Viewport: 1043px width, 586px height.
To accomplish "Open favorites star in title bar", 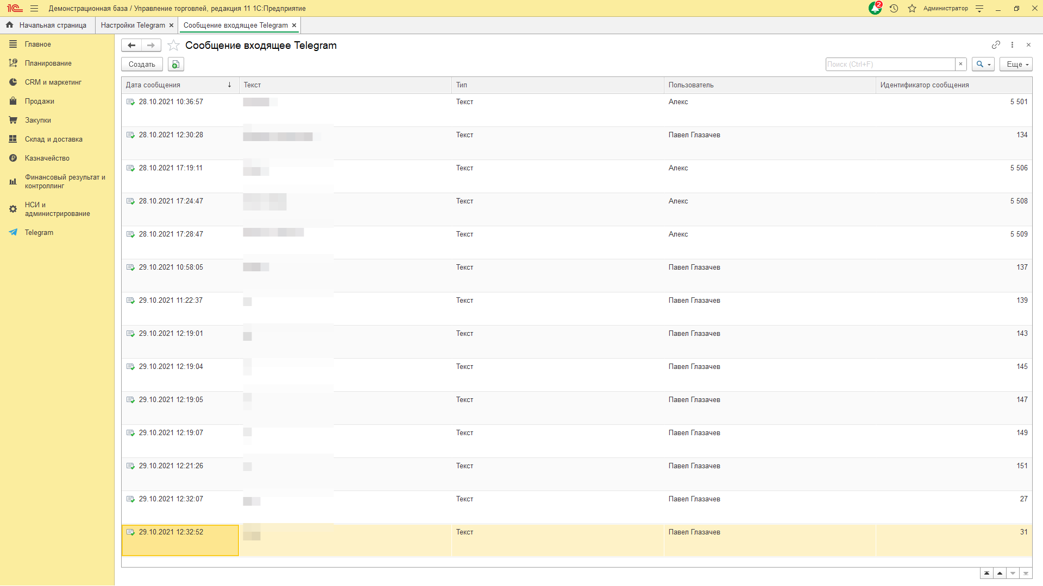I will click(x=912, y=8).
